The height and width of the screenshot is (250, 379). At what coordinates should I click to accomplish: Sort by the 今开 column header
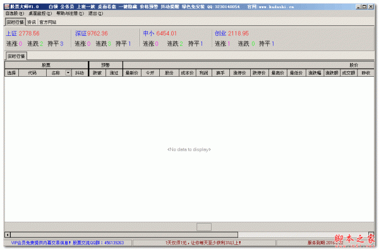150,73
